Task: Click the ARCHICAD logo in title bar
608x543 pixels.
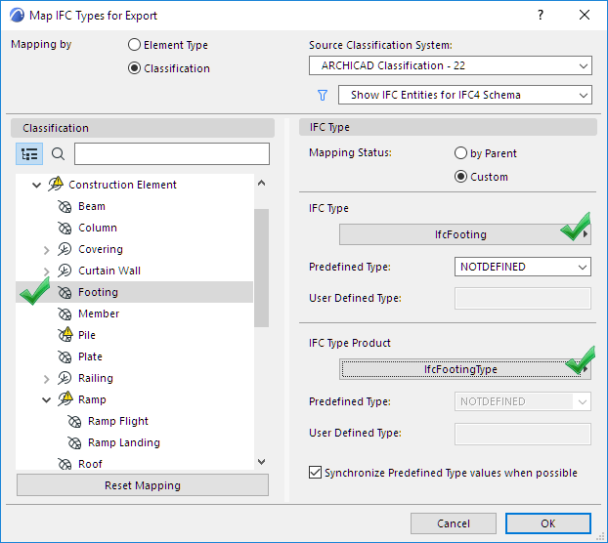Action: coord(18,16)
